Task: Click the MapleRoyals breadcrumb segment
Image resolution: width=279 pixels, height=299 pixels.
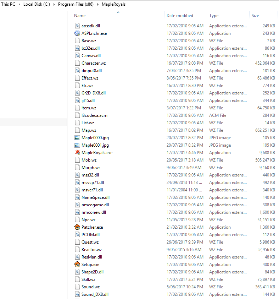Action: coord(113,4)
